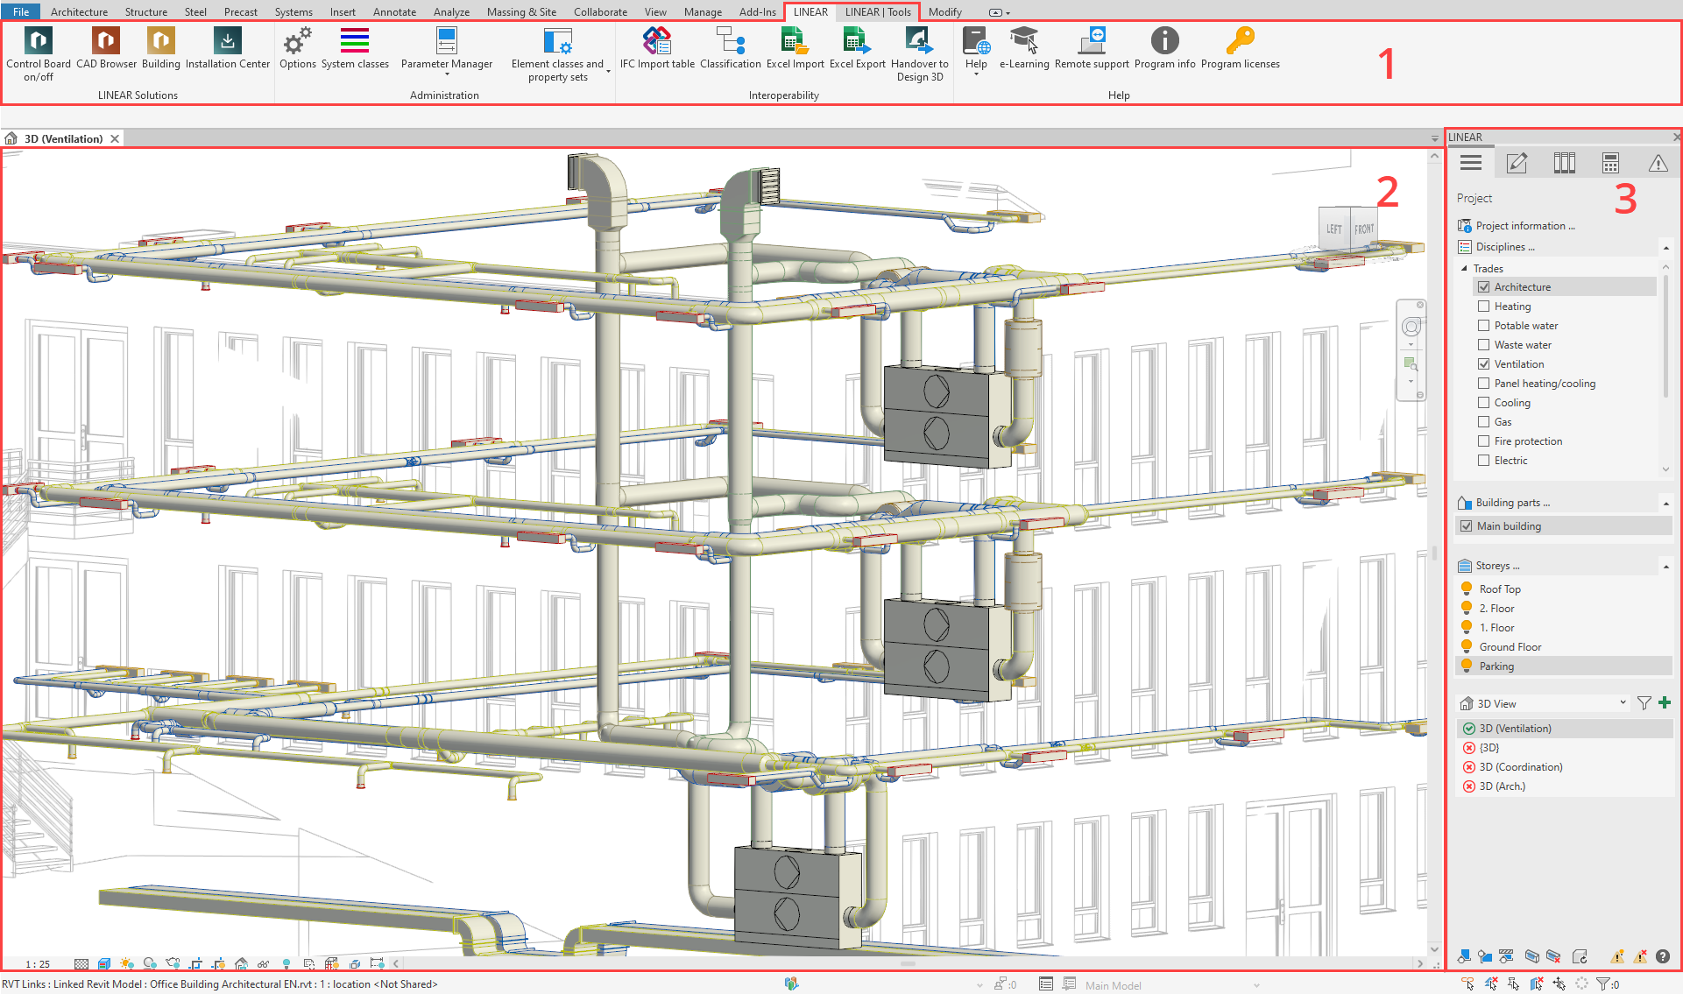Viewport: 1683px width, 994px height.
Task: Enable the Heating trade checkbox
Action: click(x=1483, y=306)
